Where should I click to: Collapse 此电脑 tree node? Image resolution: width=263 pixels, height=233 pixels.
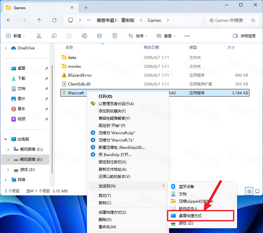(x=6, y=139)
